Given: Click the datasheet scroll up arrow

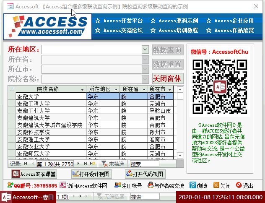Looking at the screenshot, I should 180,90.
